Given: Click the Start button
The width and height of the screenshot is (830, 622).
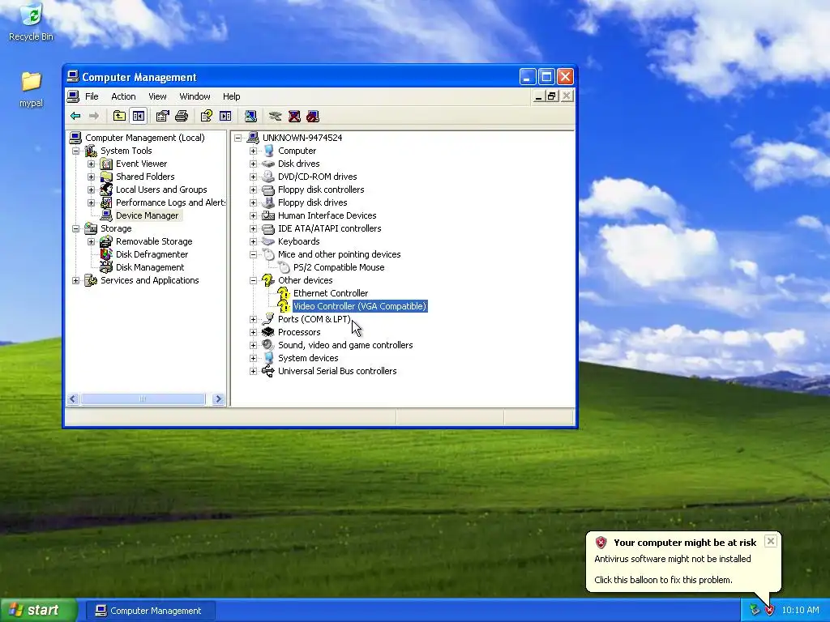Looking at the screenshot, I should pos(38,611).
